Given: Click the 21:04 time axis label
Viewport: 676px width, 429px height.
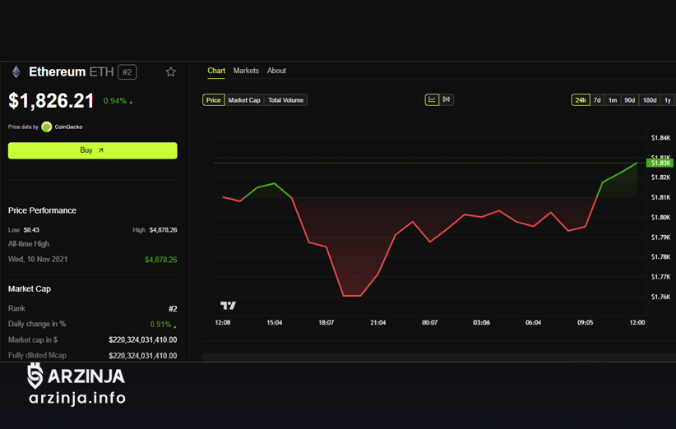Looking at the screenshot, I should (x=377, y=323).
